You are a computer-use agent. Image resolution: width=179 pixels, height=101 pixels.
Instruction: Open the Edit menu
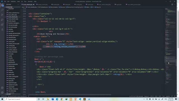[x=8, y=1]
